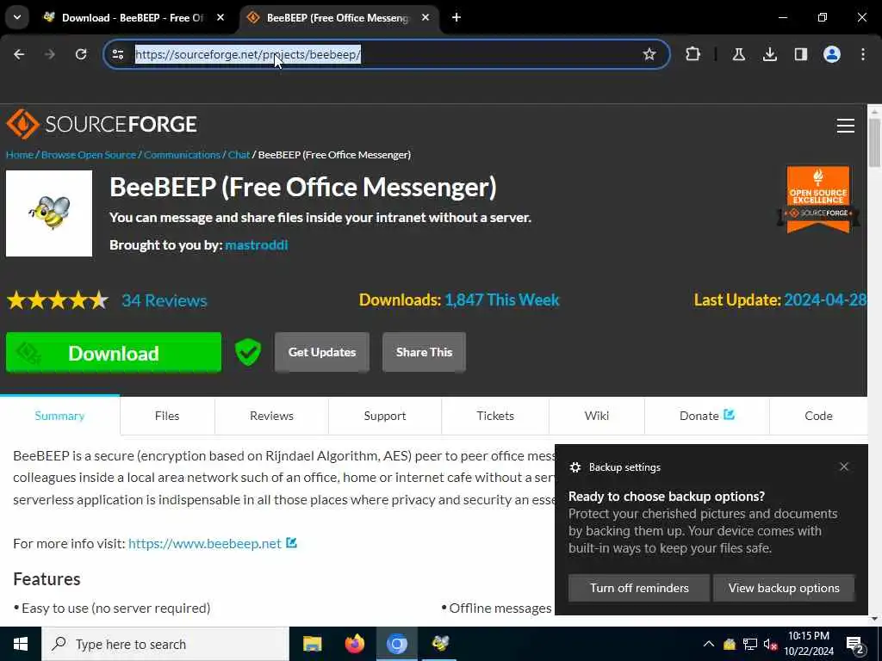Screen dimensions: 882x661
Task: Click the Share This button
Action: 424,352
